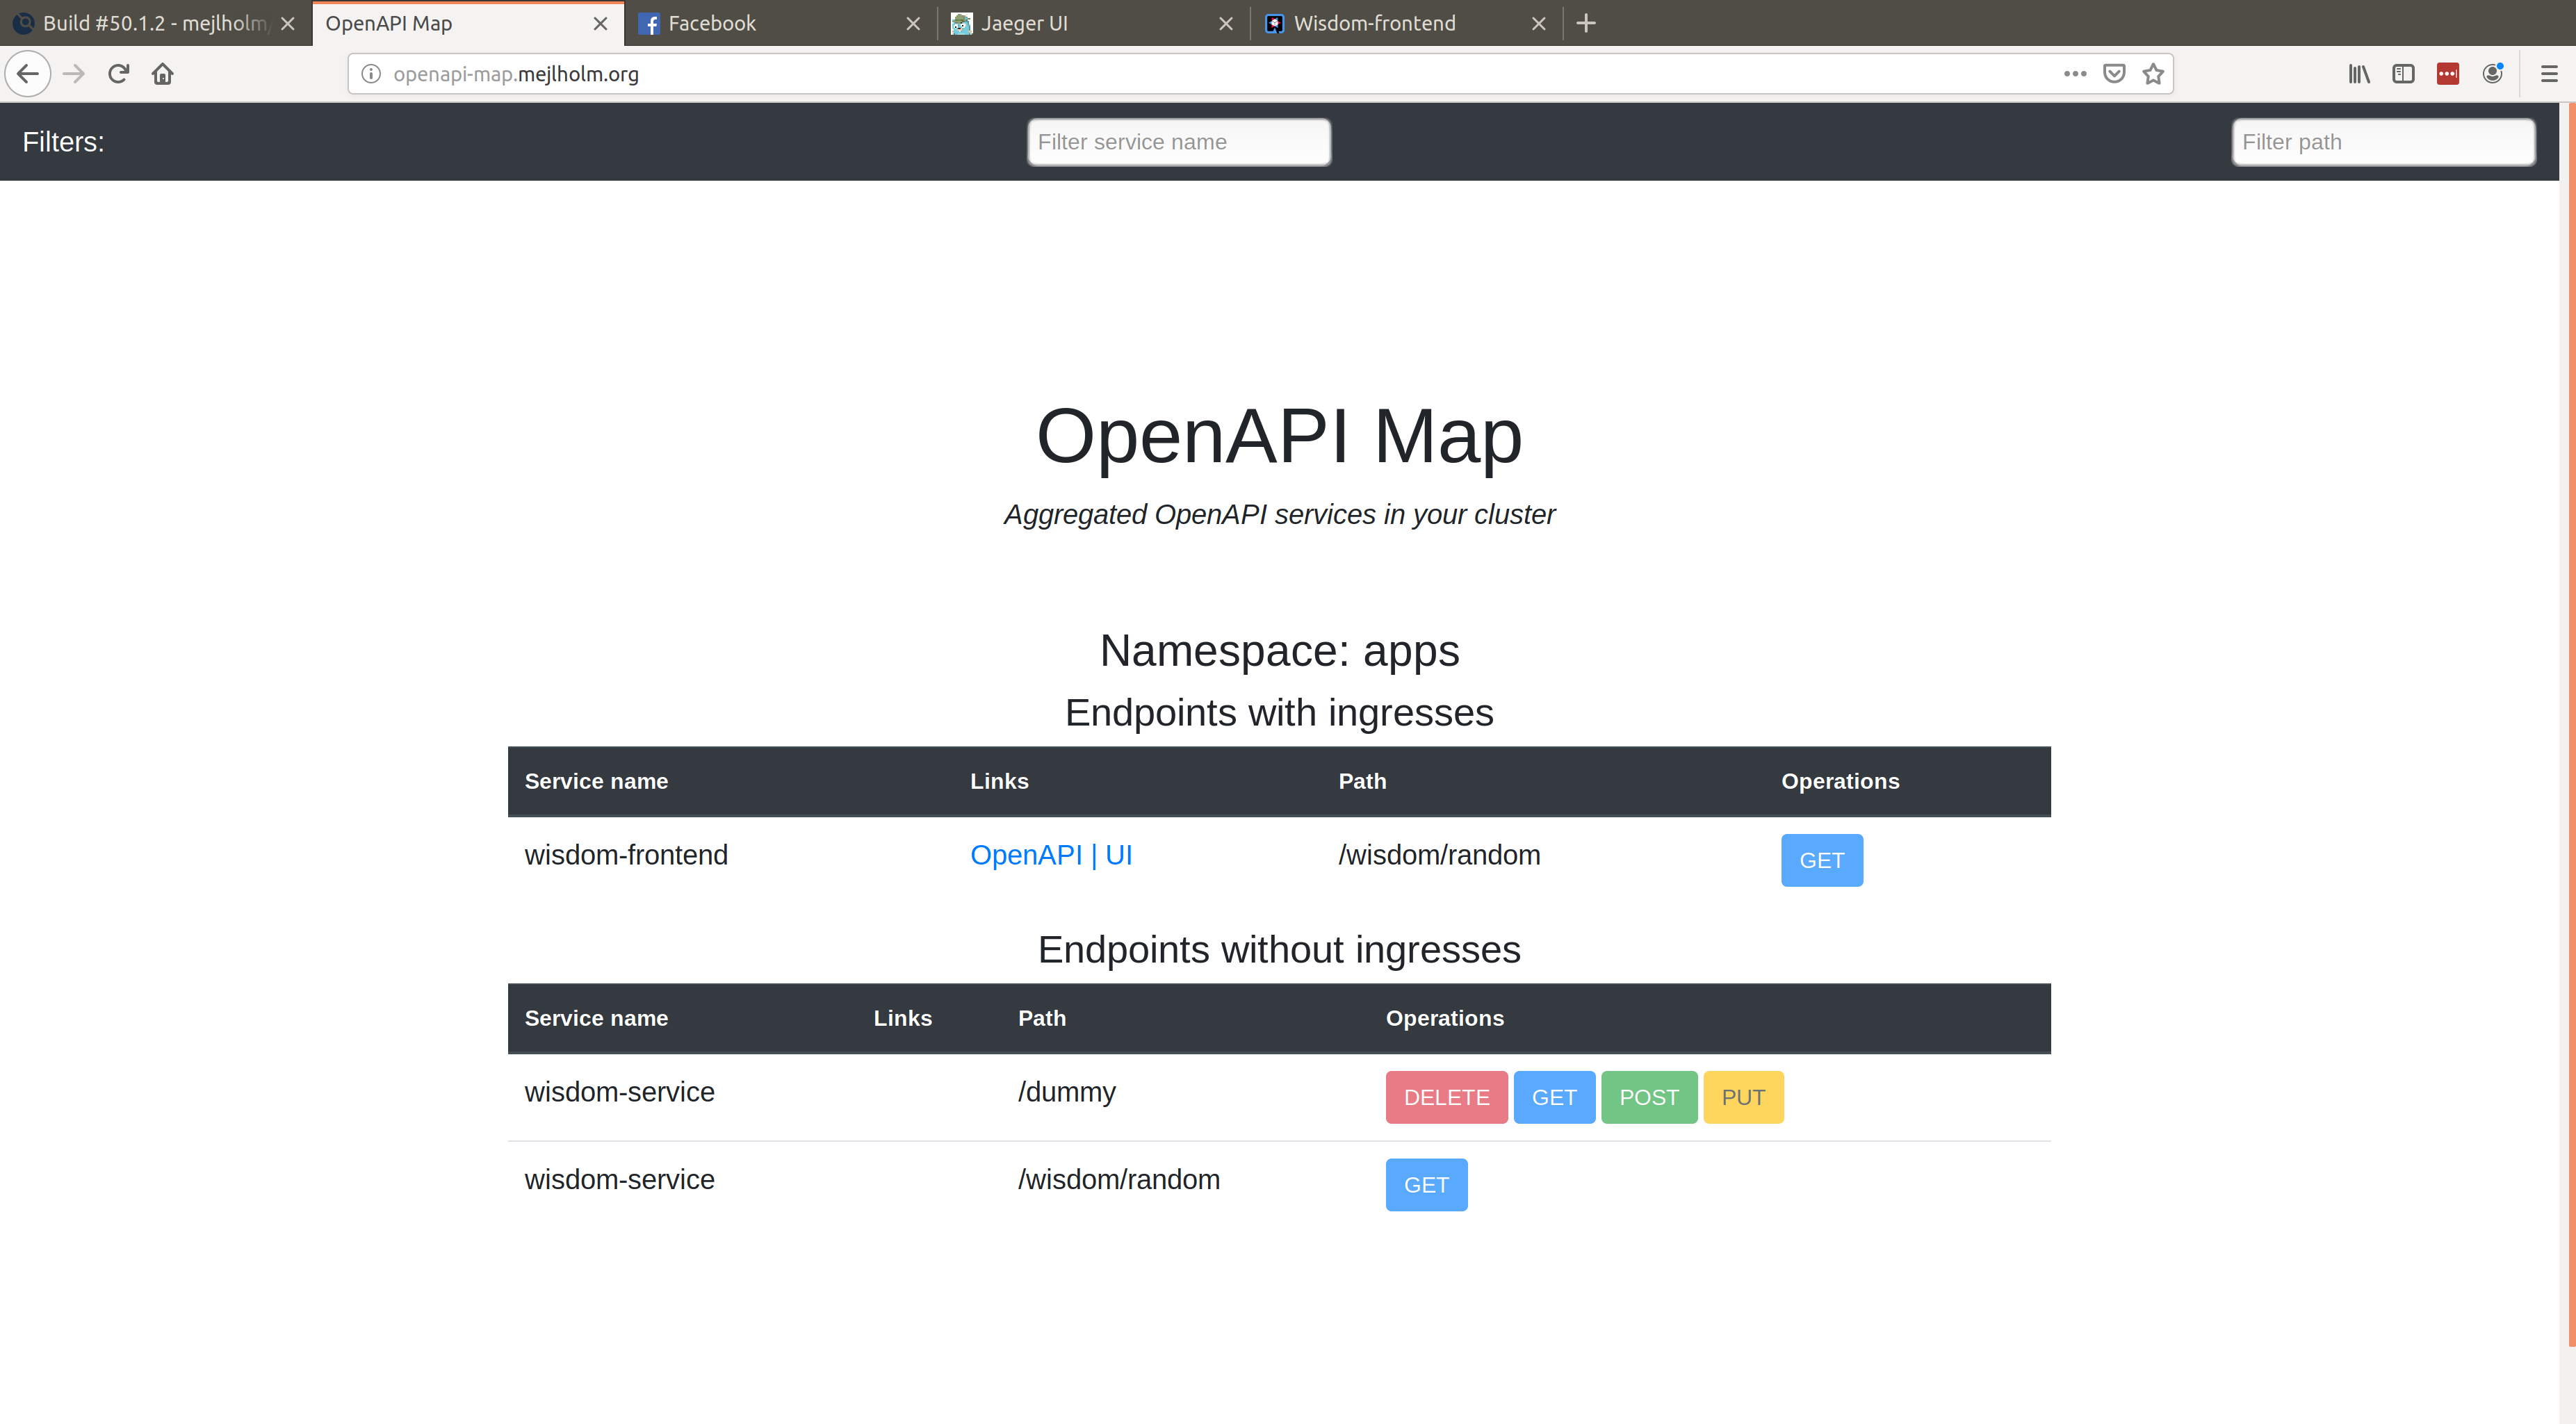
Task: Open the Firefox hamburger menu
Action: point(2549,74)
